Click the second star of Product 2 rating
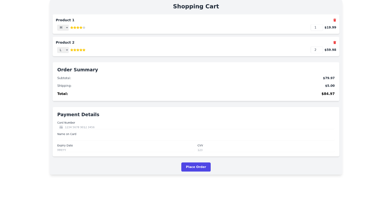This screenshot has width=392, height=205. tap(75, 50)
